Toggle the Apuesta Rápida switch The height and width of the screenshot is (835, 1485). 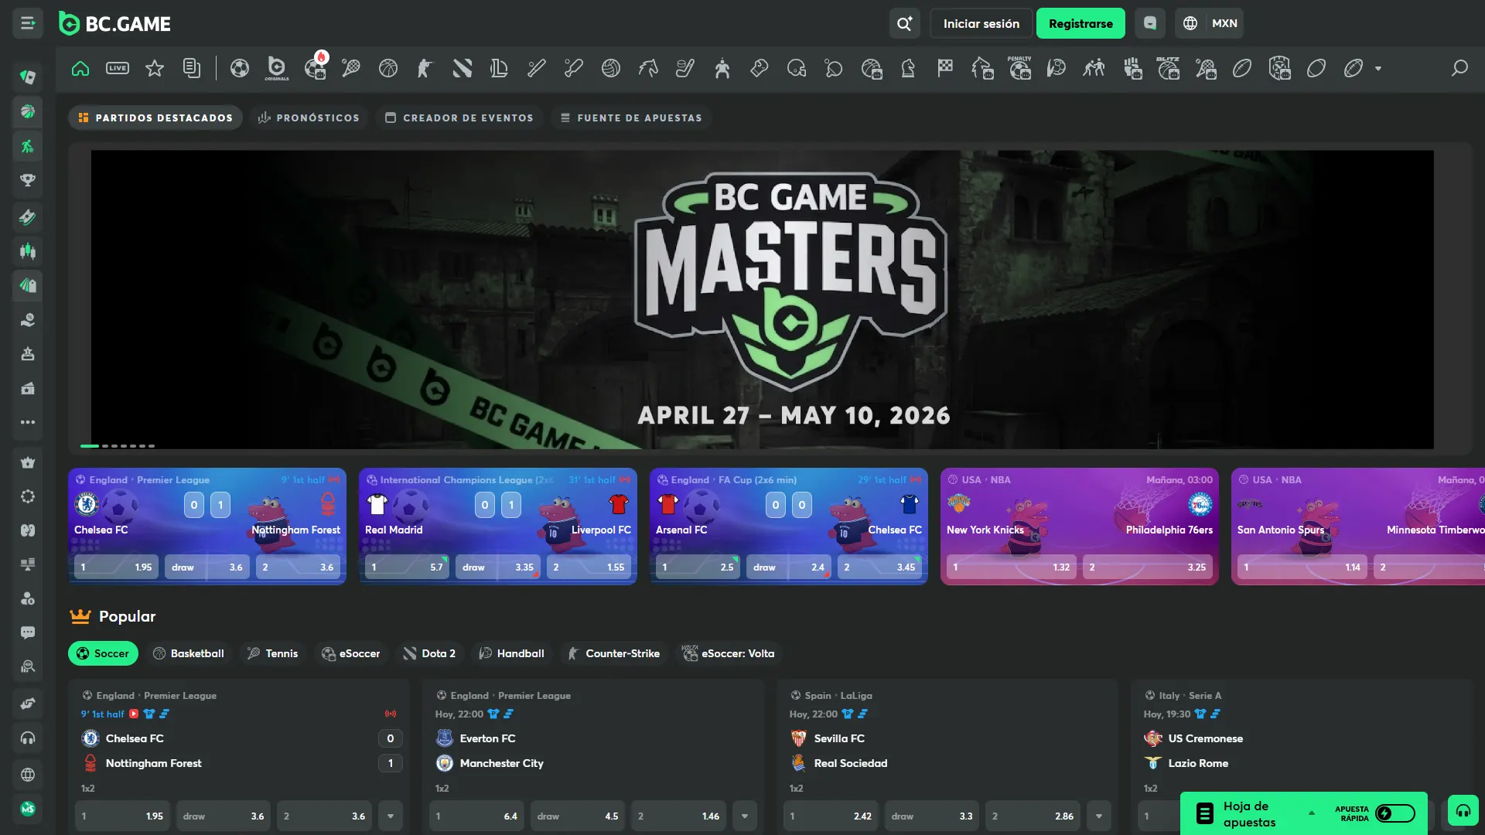1395,813
